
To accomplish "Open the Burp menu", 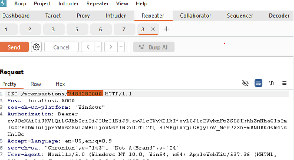I will click(x=20, y=3).
